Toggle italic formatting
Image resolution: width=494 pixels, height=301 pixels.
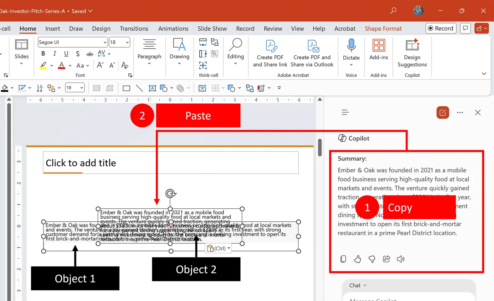(55, 54)
